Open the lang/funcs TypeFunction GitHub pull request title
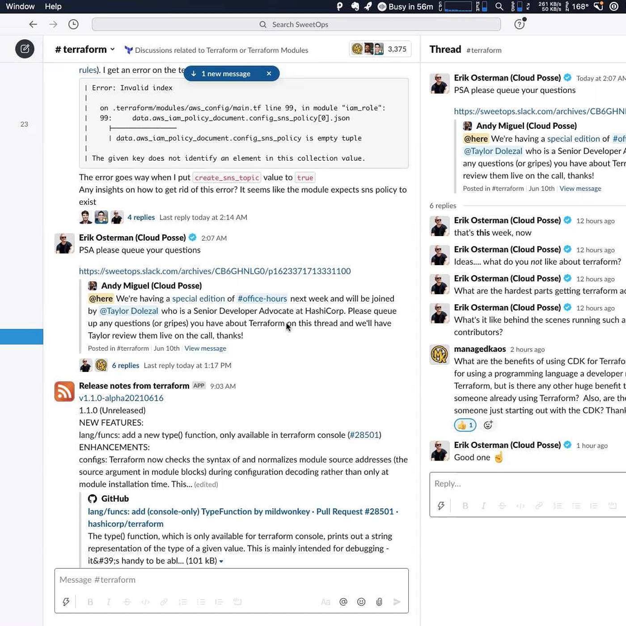This screenshot has width=626, height=626. tap(243, 517)
